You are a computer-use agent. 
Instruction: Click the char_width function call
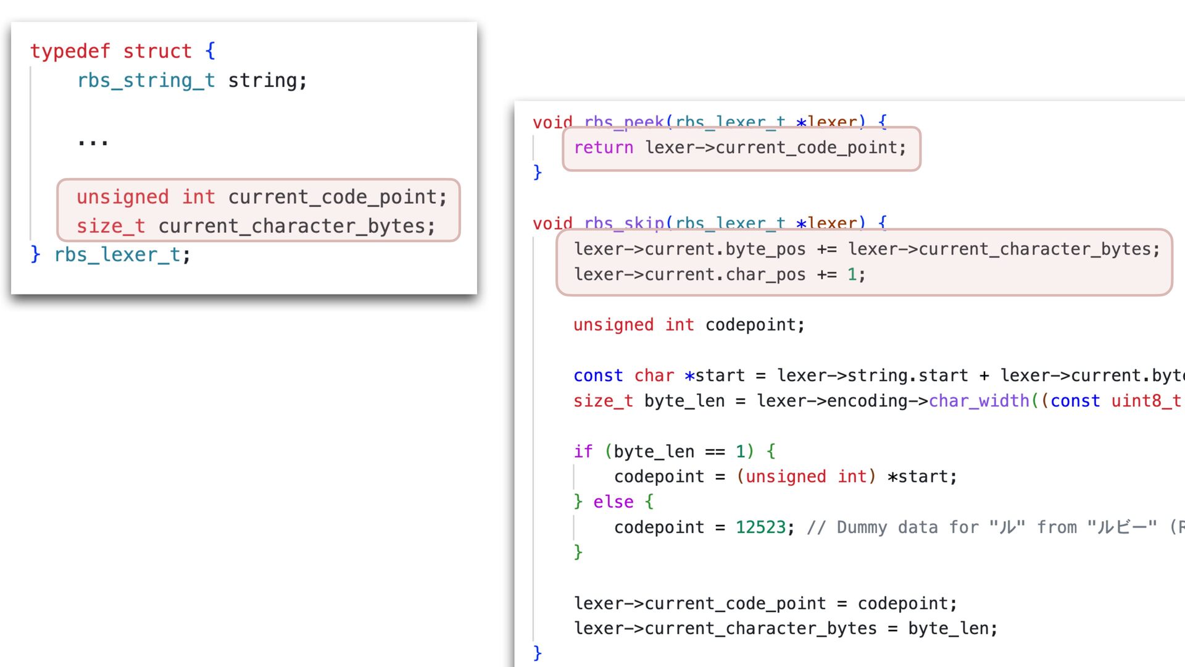pos(978,401)
